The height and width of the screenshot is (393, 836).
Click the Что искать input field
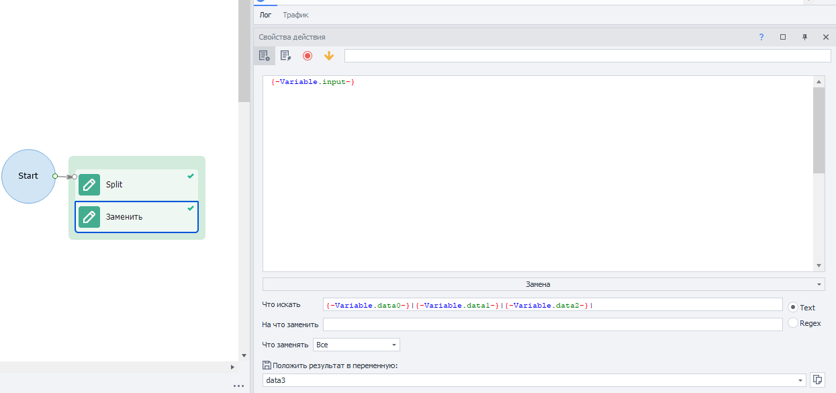click(x=553, y=306)
